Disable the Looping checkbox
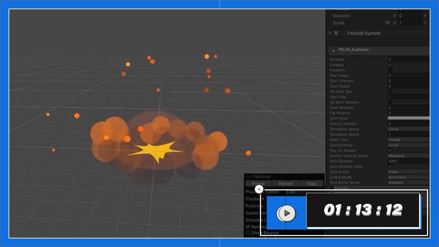 [390, 64]
